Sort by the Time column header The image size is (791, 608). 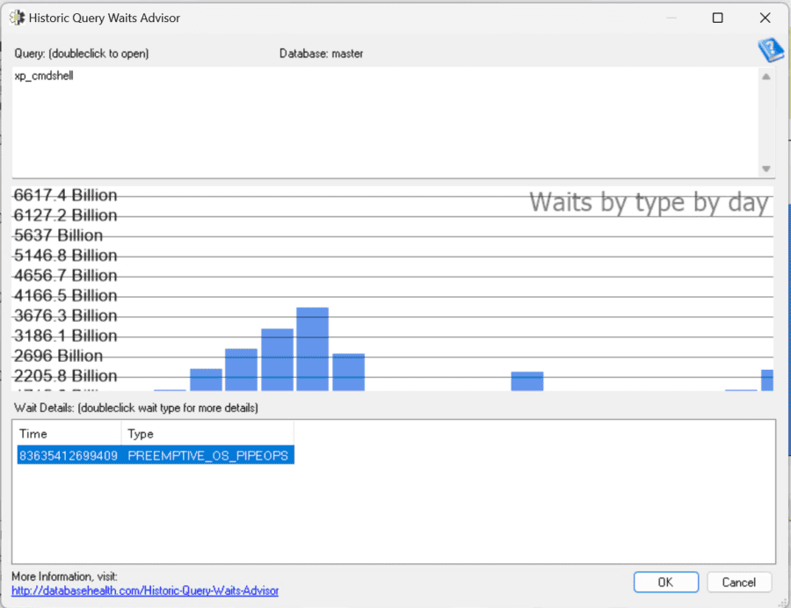click(69, 433)
